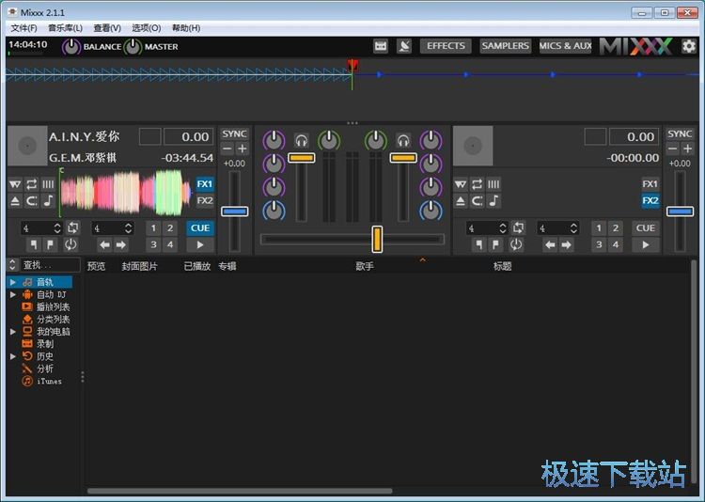Toggle left channel headphone cue button
Viewport: 705px width, 502px height.
point(302,140)
